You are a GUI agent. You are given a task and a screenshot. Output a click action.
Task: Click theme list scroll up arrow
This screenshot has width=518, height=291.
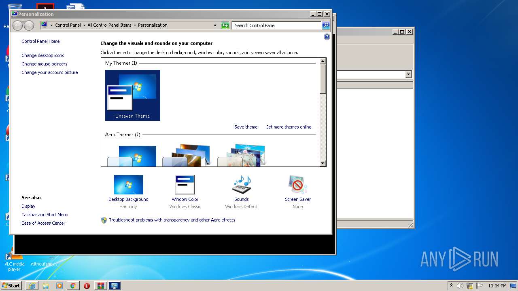323,61
